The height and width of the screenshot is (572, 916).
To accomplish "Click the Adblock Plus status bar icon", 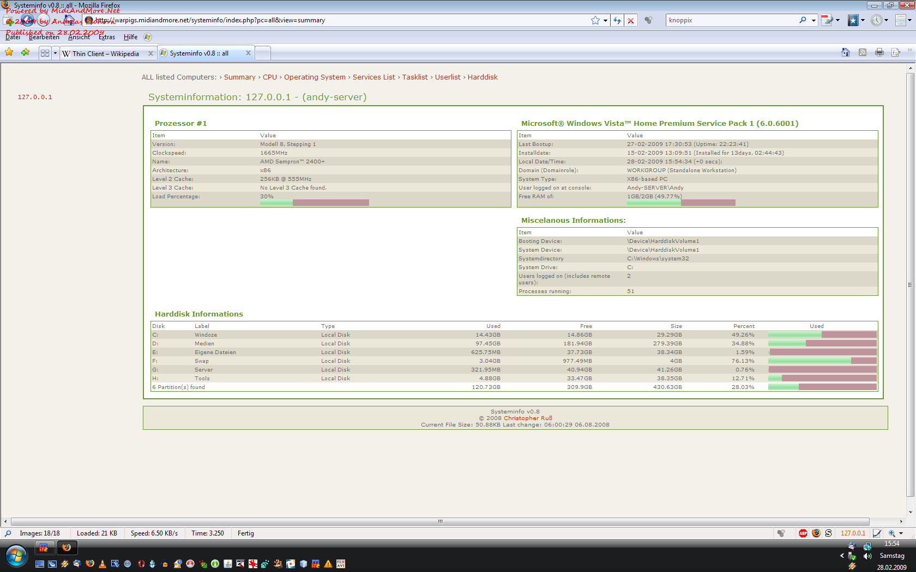I will [803, 533].
